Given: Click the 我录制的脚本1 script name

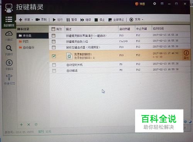Looking at the screenshot, I should tap(83, 54).
